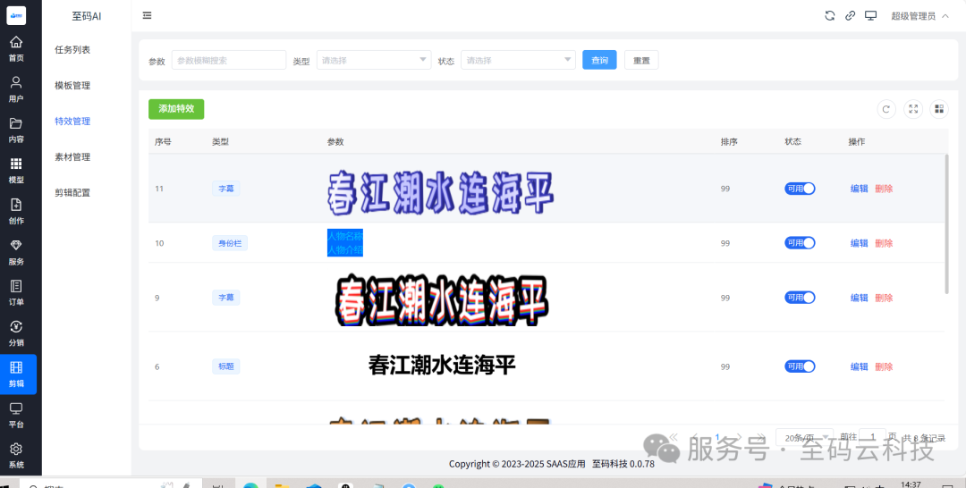Select 特效管理 menu item

[72, 122]
